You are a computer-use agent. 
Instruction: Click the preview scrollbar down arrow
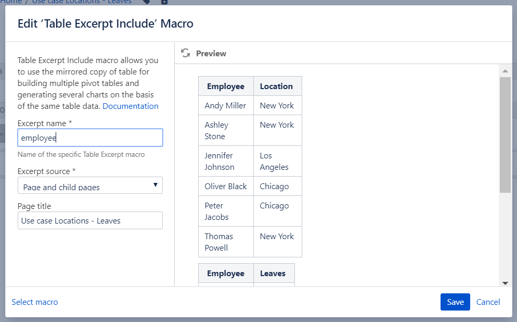click(505, 282)
